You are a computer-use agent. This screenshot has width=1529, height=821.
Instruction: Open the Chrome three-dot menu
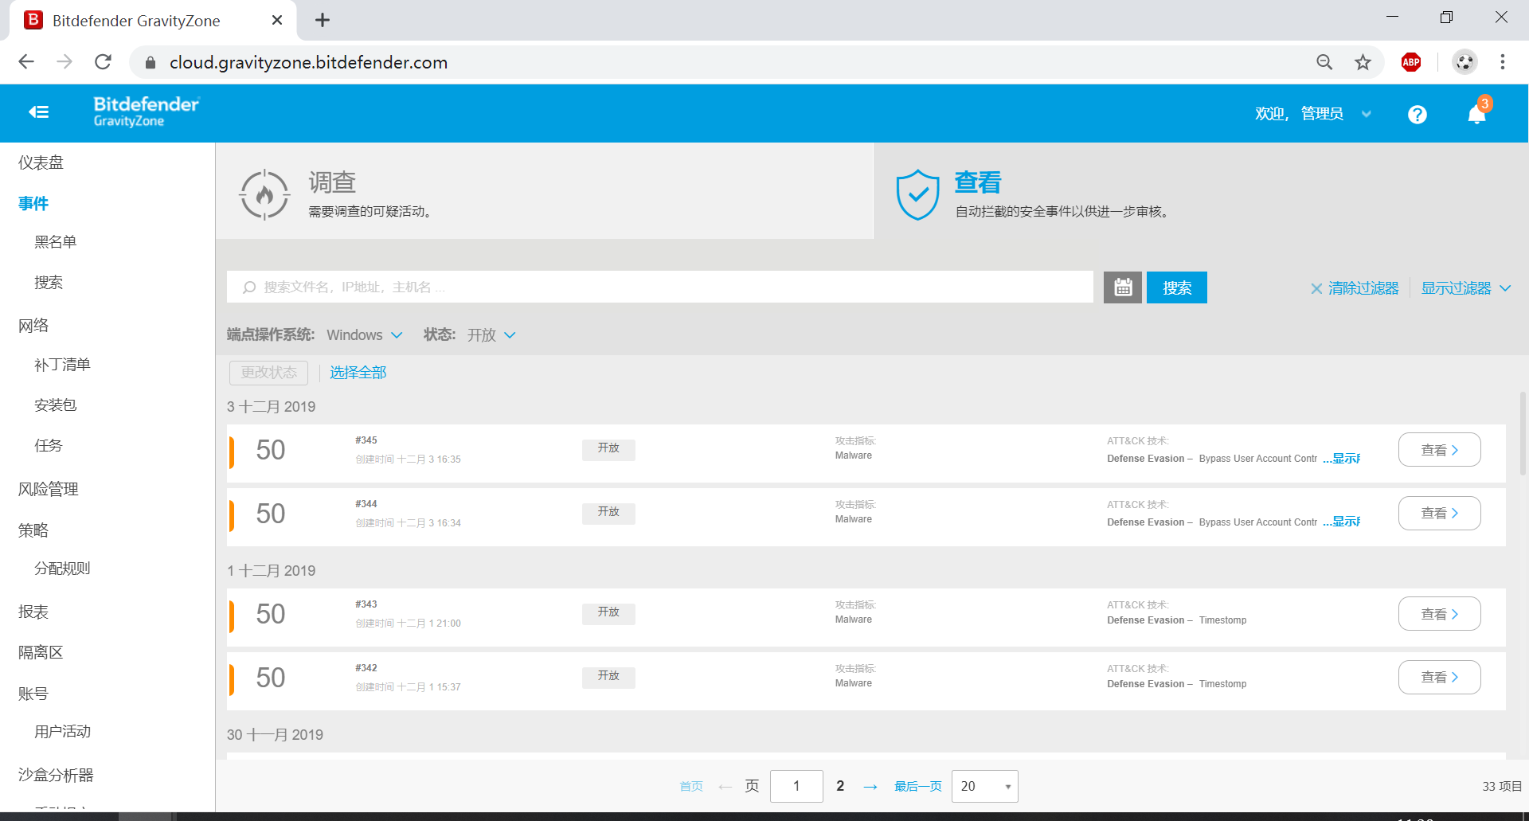(x=1503, y=62)
